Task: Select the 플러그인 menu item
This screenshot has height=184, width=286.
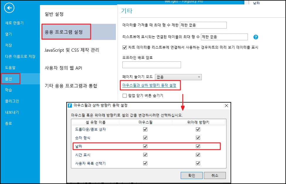Action: pyautogui.click(x=12, y=101)
